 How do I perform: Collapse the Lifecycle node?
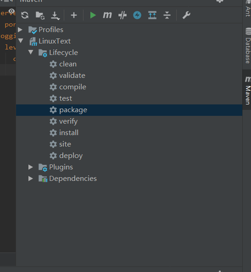[x=31, y=52]
